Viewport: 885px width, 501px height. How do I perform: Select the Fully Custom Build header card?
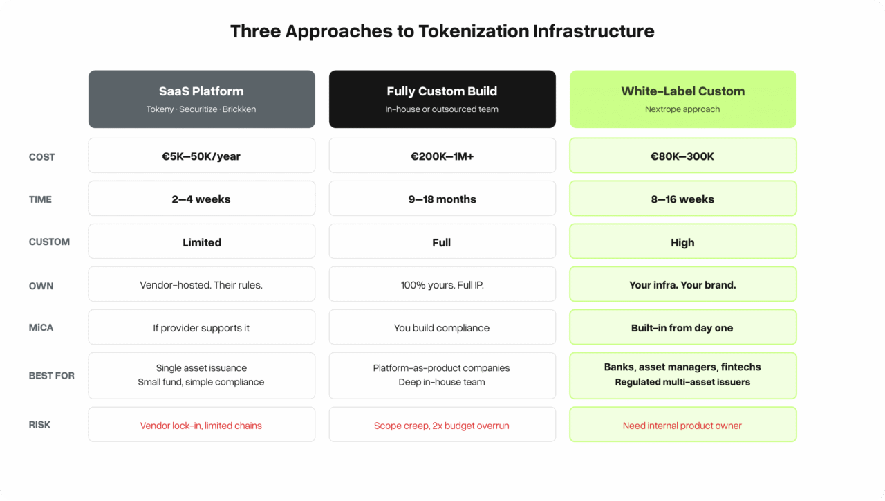pyautogui.click(x=442, y=99)
